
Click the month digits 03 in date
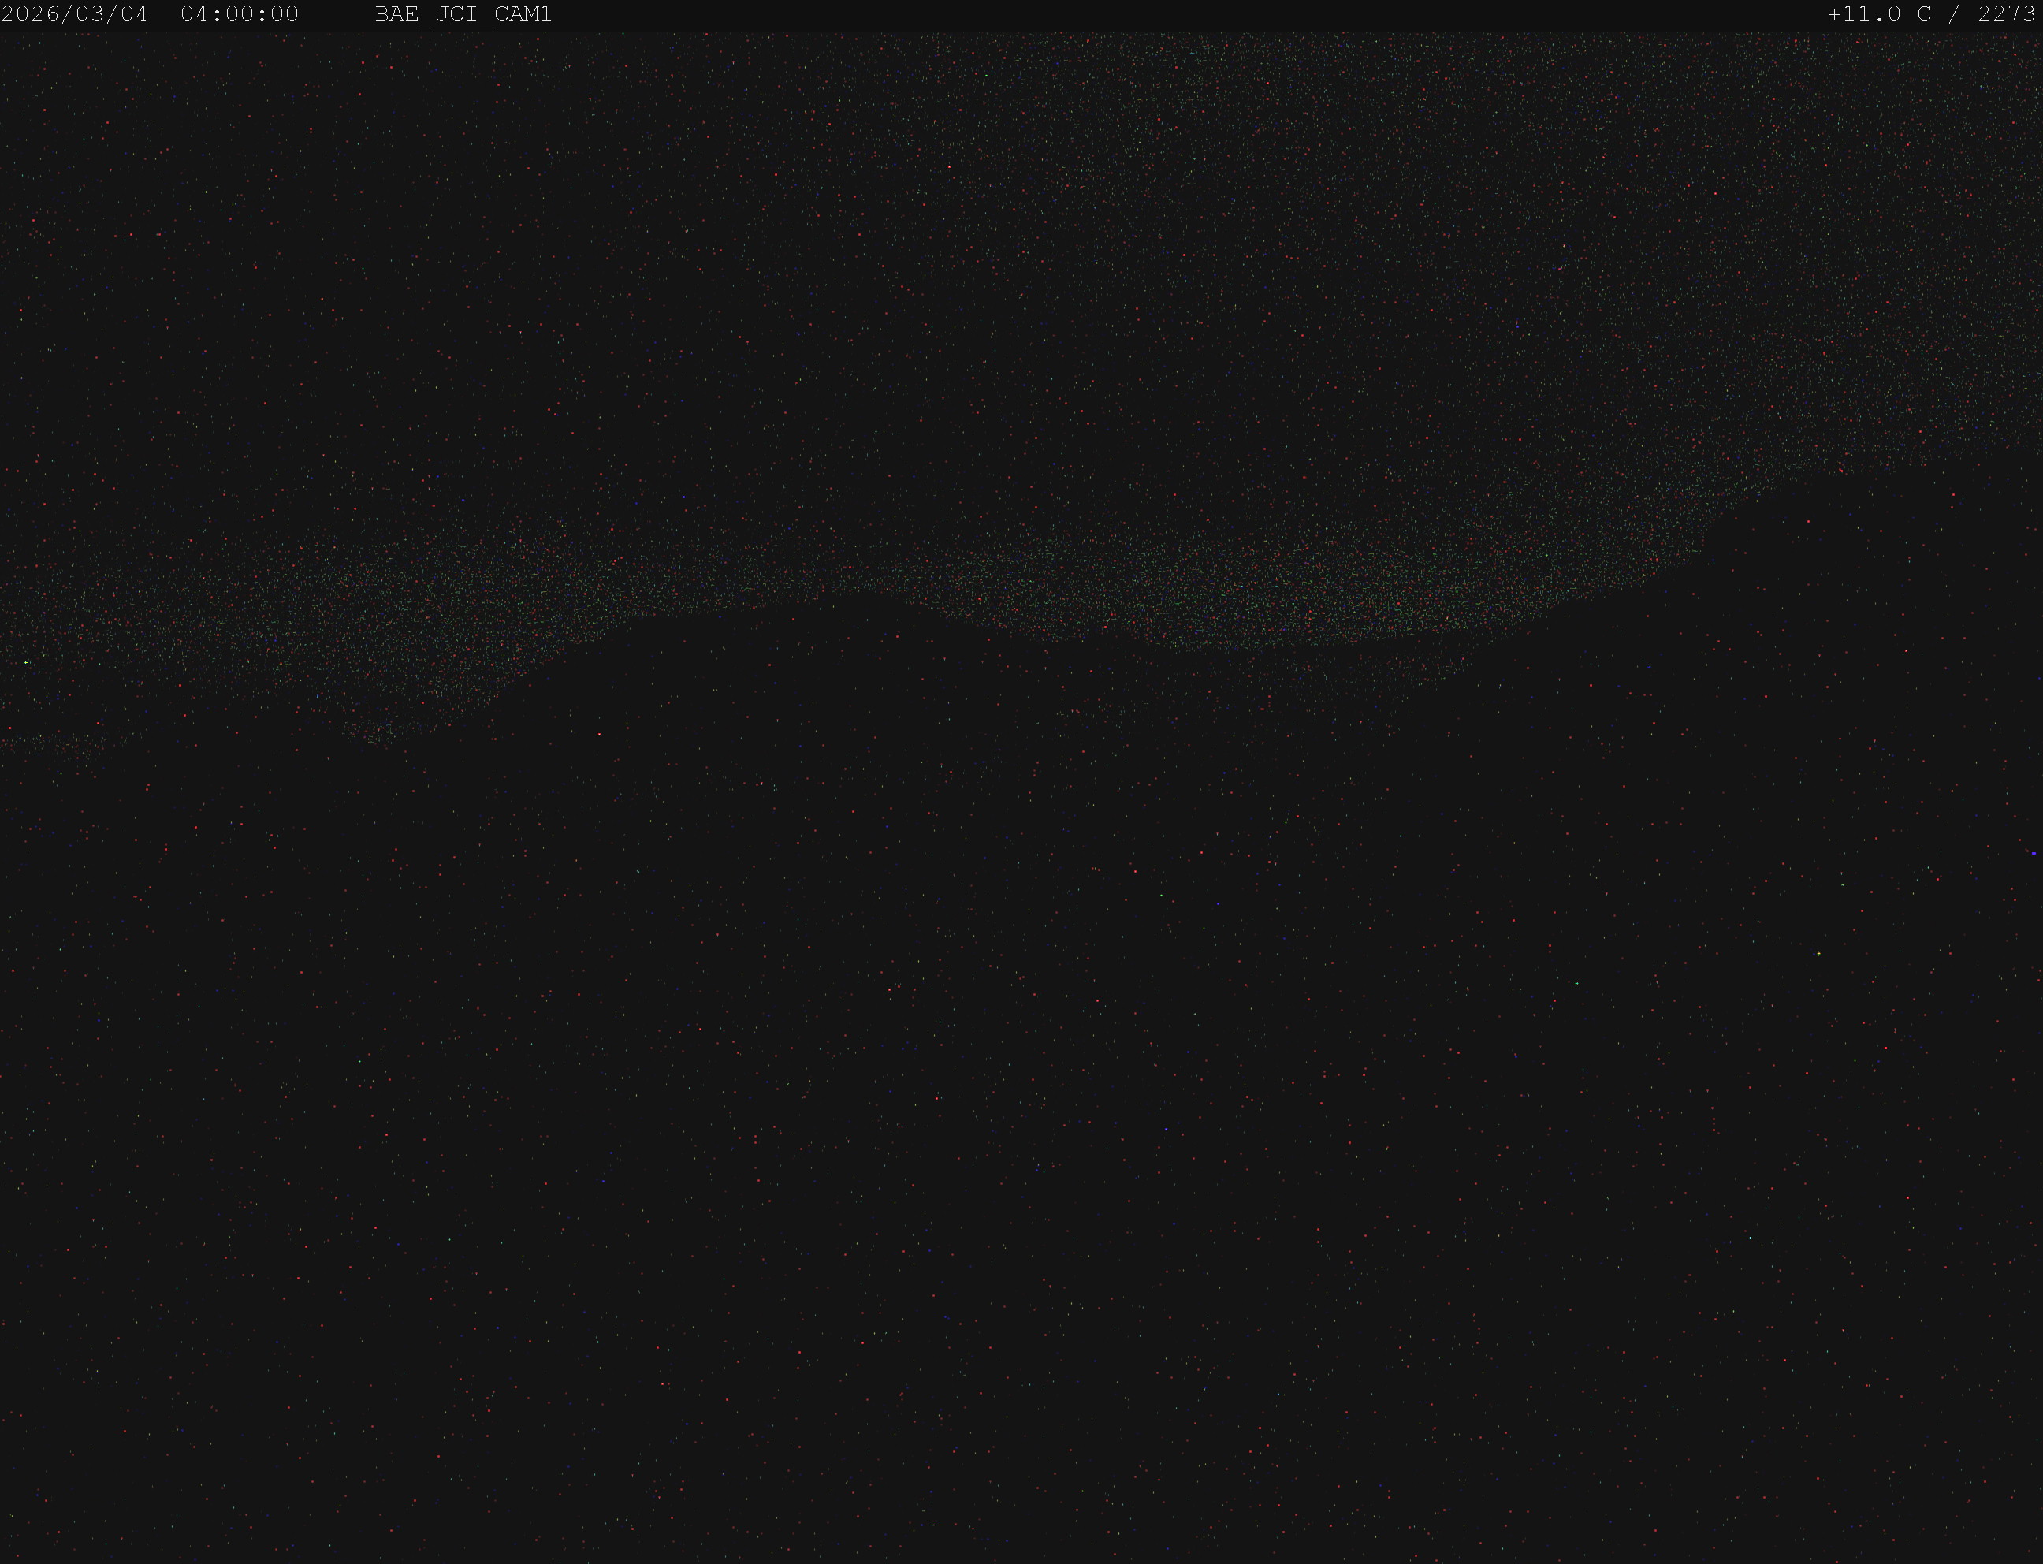coord(89,15)
